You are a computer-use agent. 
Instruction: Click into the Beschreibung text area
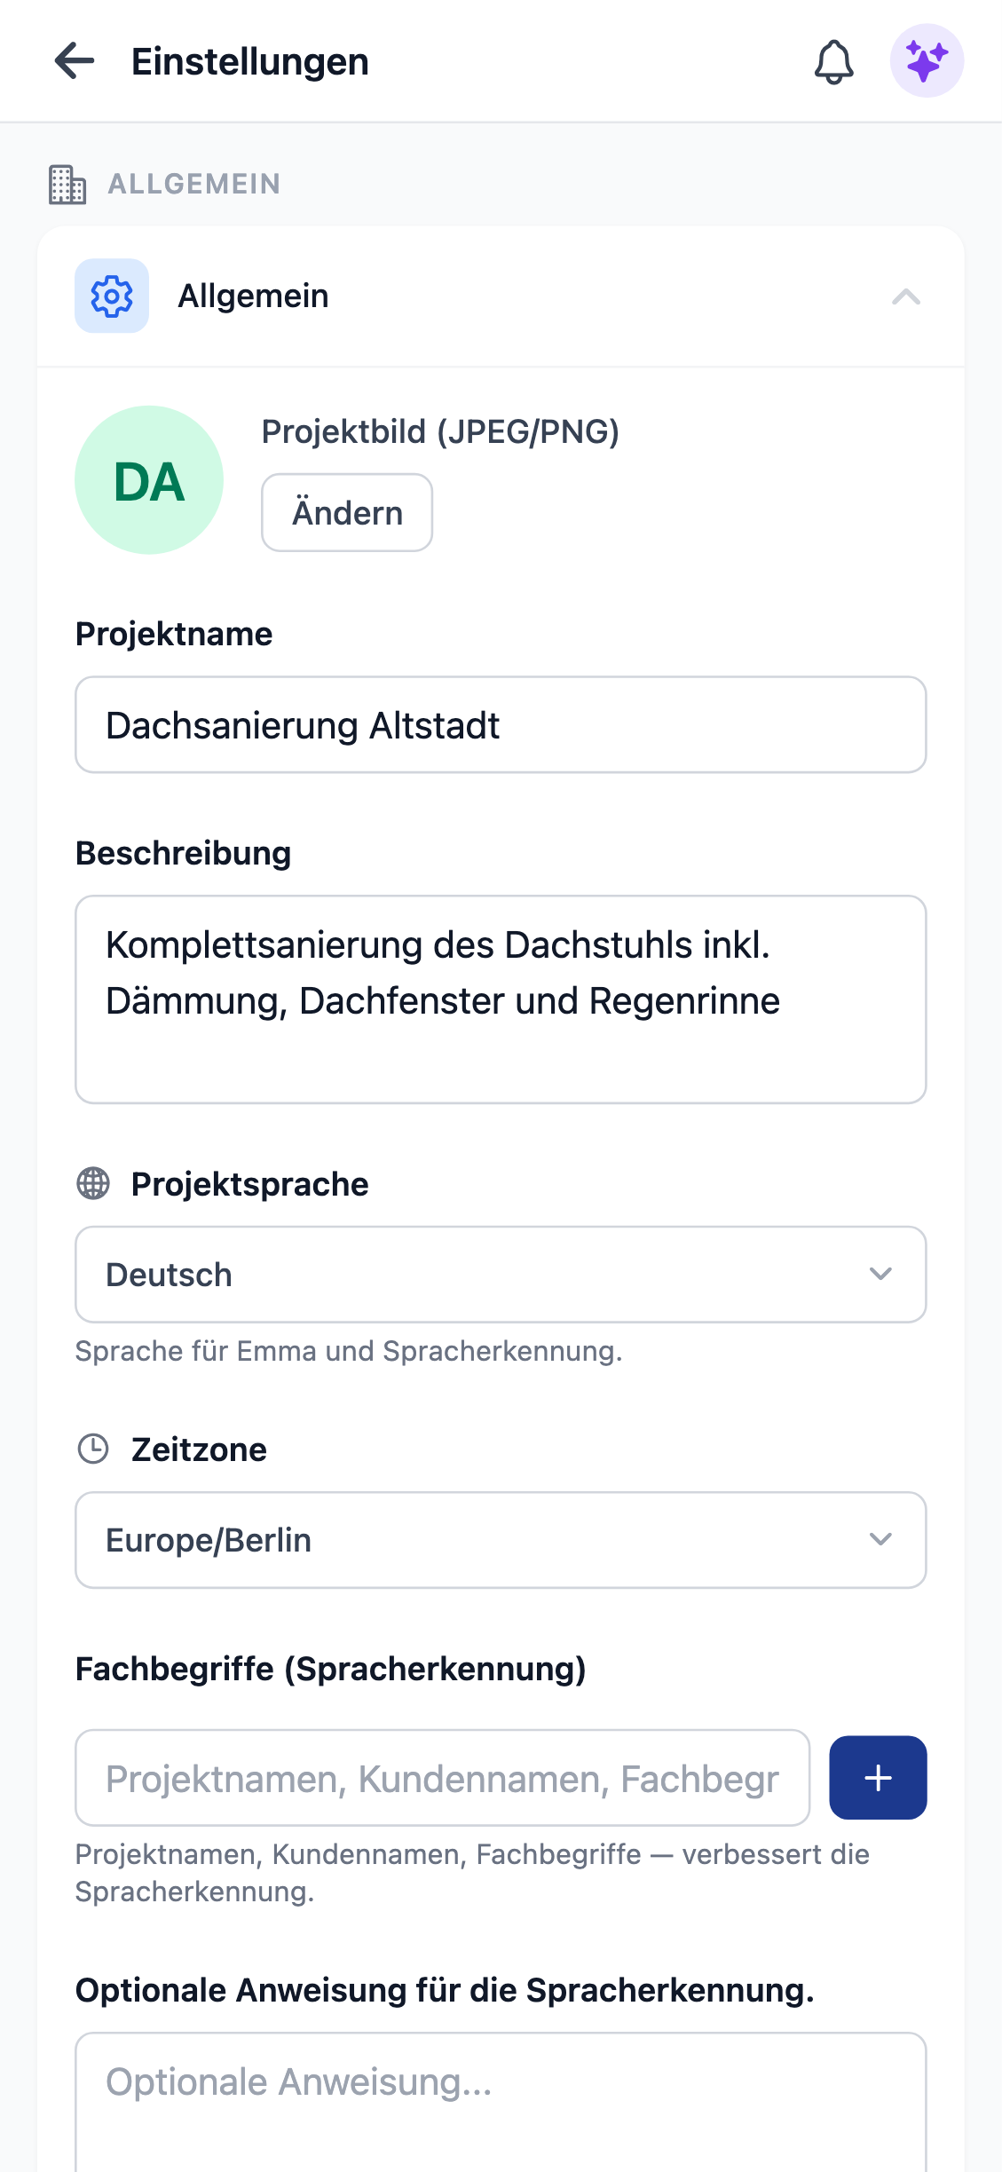[x=501, y=999]
